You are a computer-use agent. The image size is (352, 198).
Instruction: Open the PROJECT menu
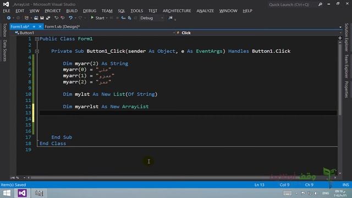pyautogui.click(x=53, y=11)
